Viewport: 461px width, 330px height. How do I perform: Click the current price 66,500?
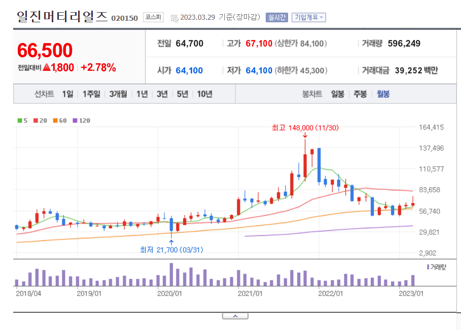(x=45, y=50)
